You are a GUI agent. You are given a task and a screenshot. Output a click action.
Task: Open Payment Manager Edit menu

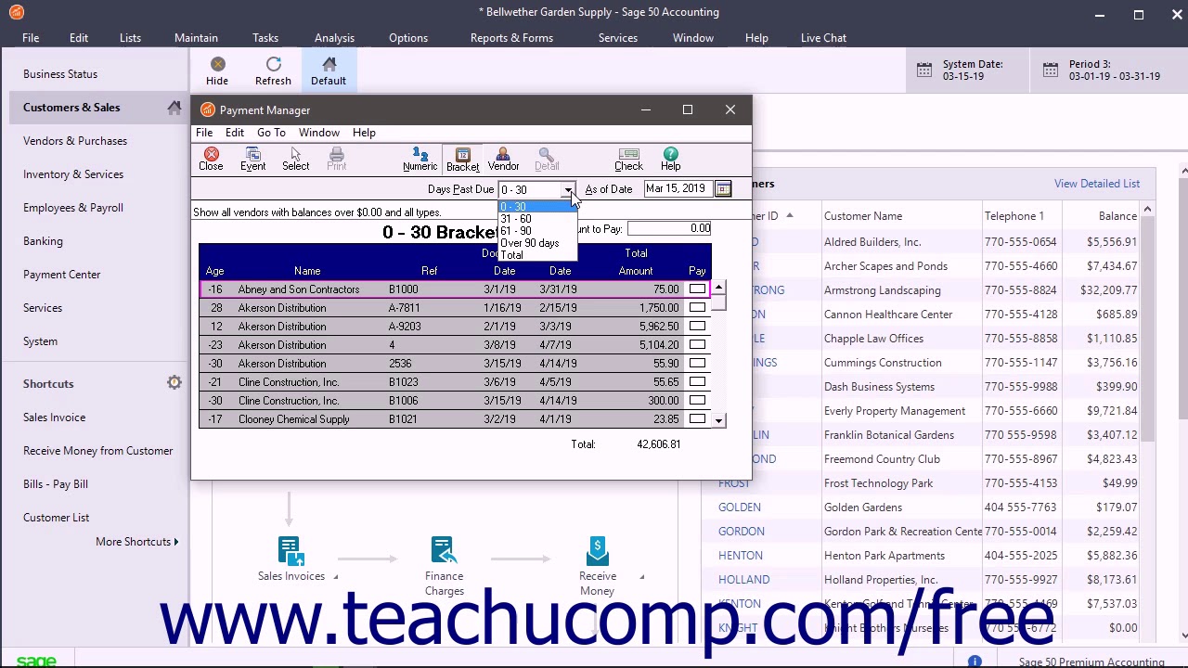click(x=235, y=133)
